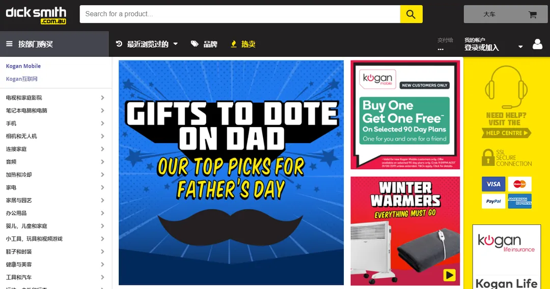
Task: Expand the 小工具，玩具和视频游戏 chevron
Action: coord(102,239)
